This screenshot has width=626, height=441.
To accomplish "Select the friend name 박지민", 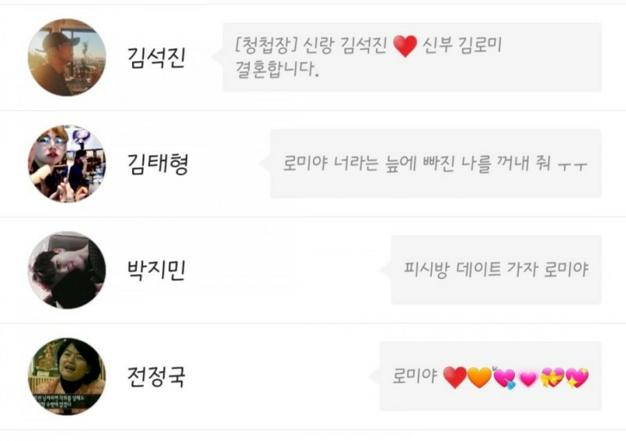I will [156, 271].
